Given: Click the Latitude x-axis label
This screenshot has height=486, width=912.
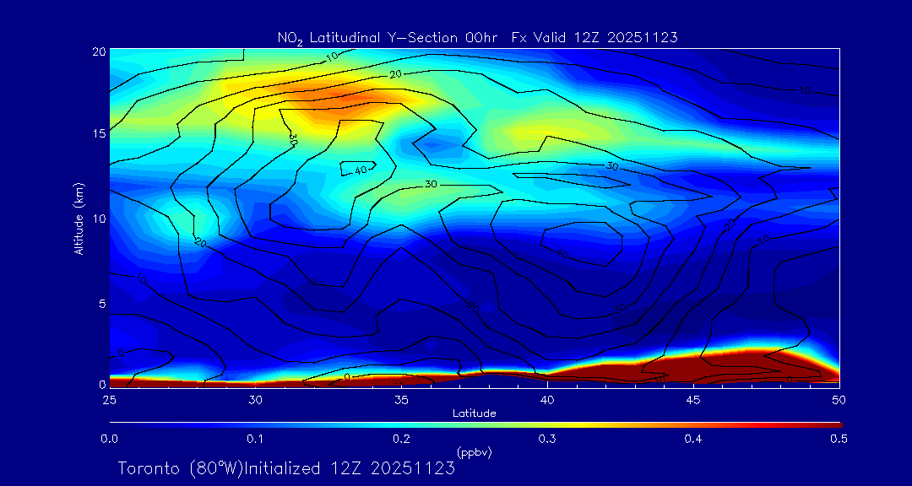Looking at the screenshot, I should pos(473,413).
